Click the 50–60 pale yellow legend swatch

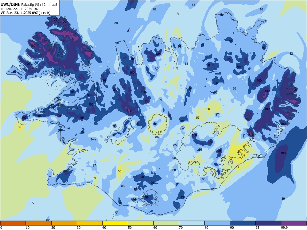(141, 223)
